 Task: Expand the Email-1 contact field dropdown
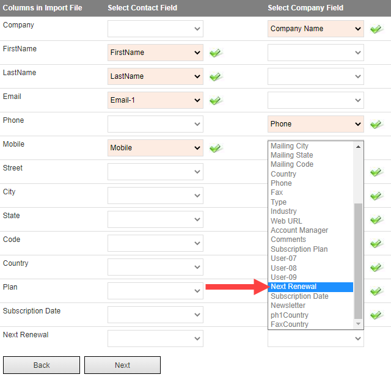pyautogui.click(x=155, y=100)
